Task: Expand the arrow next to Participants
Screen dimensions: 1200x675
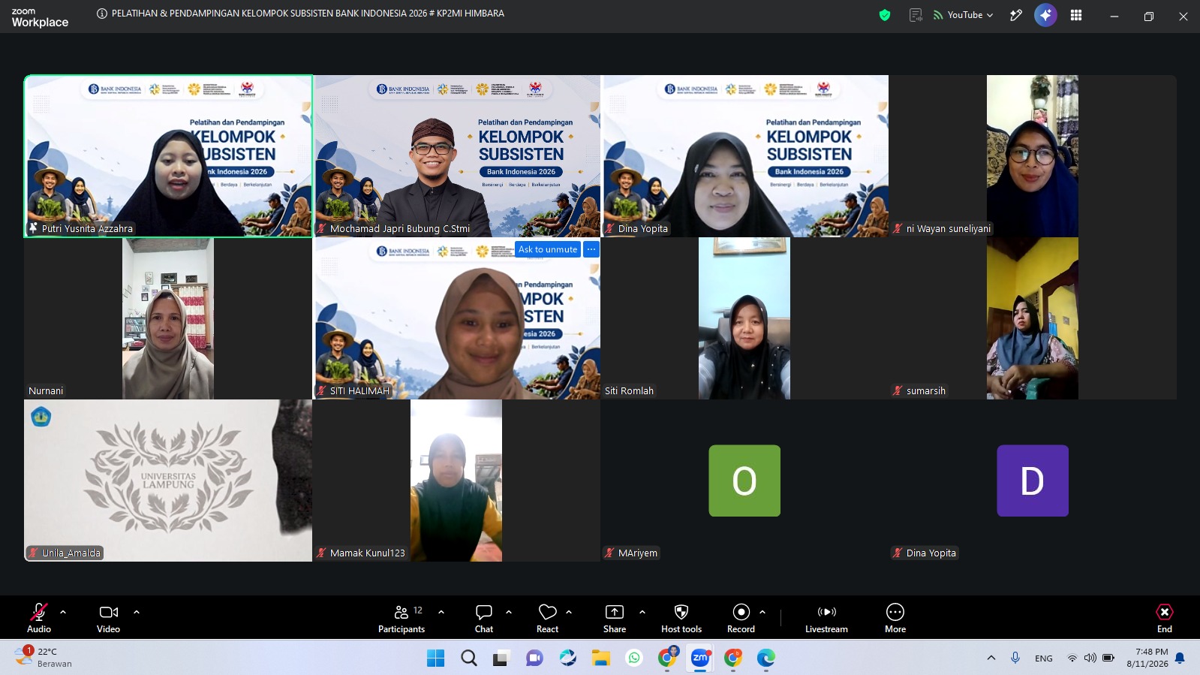Action: pyautogui.click(x=441, y=612)
